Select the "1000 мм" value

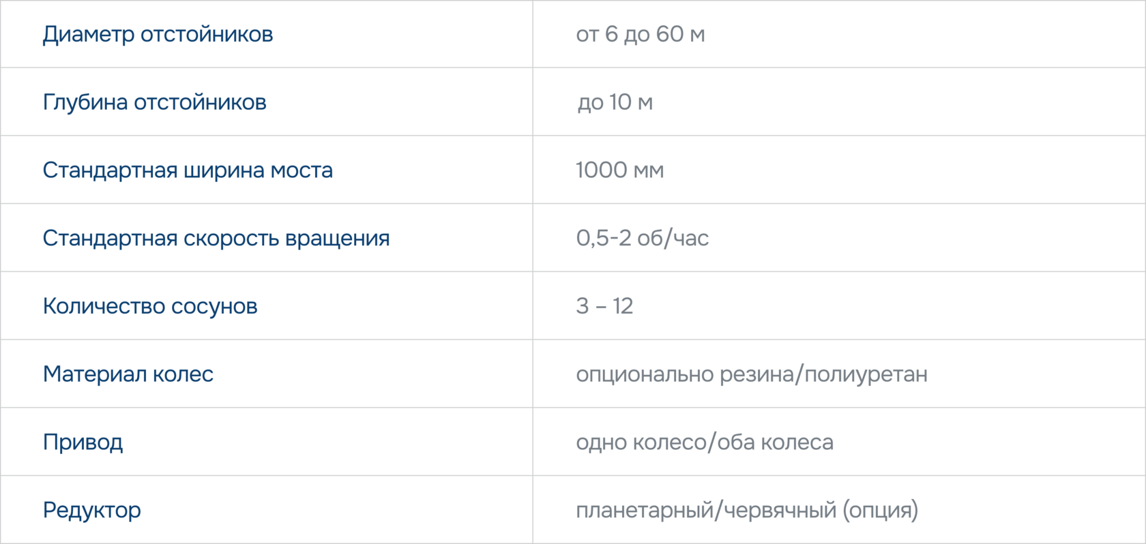pos(619,170)
